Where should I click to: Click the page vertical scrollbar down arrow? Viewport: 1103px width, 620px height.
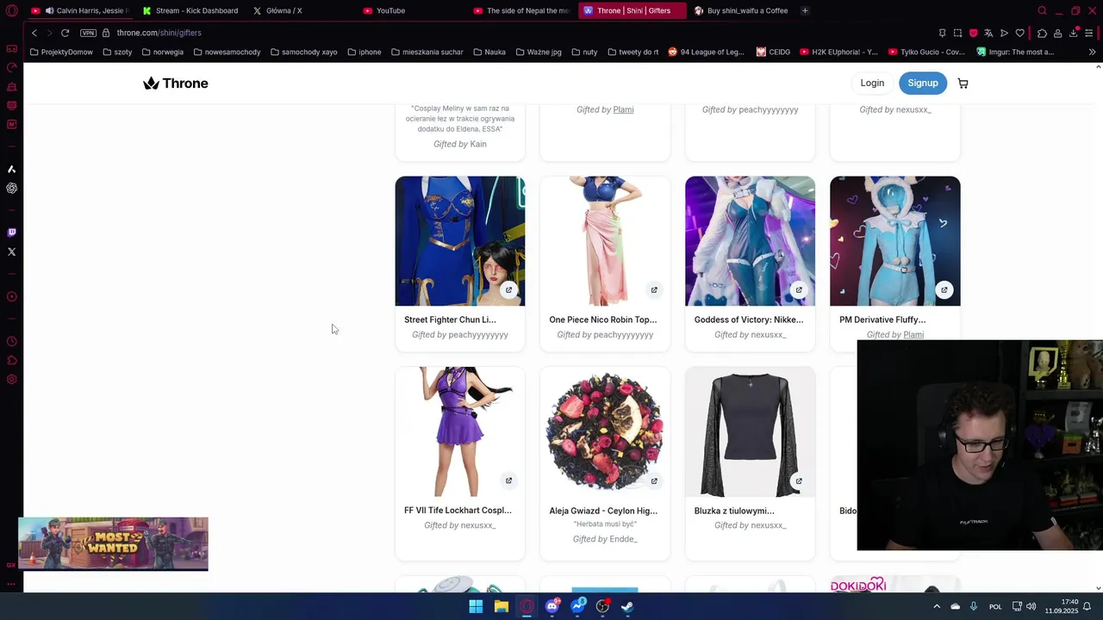(1098, 588)
